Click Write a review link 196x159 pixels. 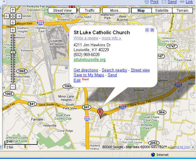pyautogui.click(x=86, y=38)
